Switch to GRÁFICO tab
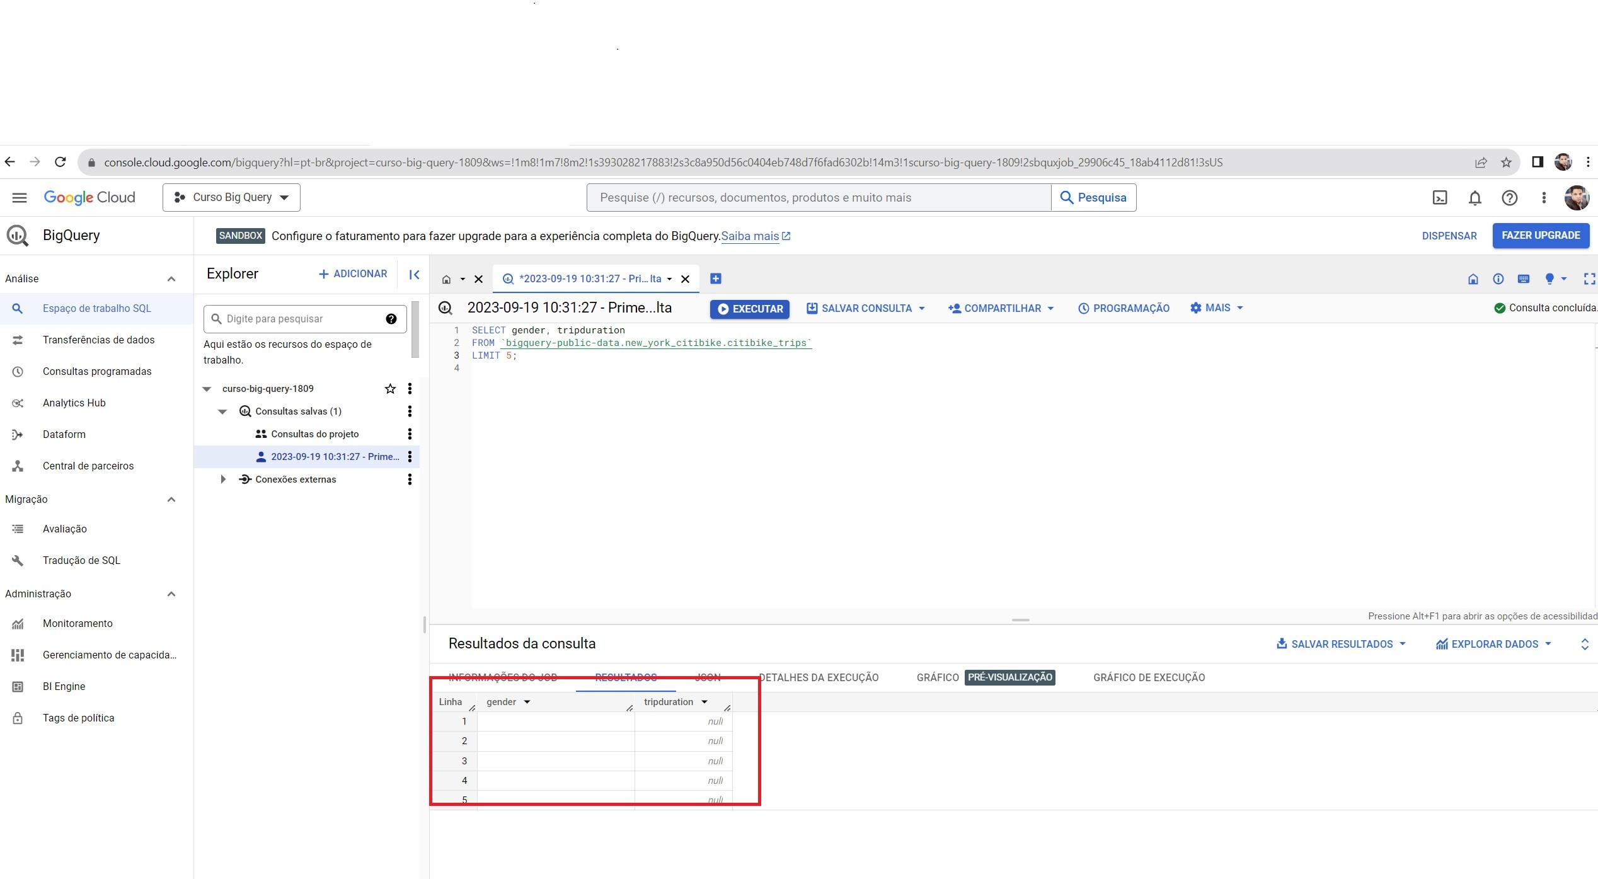Viewport: 1598px width, 879px height. coord(938,677)
